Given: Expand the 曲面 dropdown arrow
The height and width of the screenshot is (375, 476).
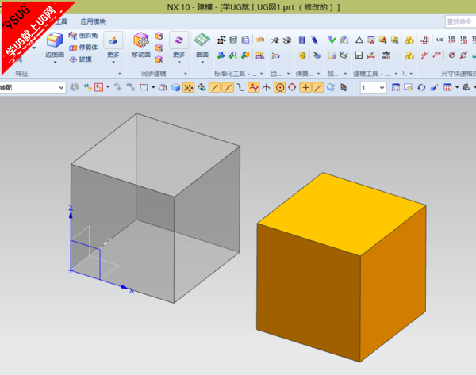Looking at the screenshot, I should tap(202, 62).
